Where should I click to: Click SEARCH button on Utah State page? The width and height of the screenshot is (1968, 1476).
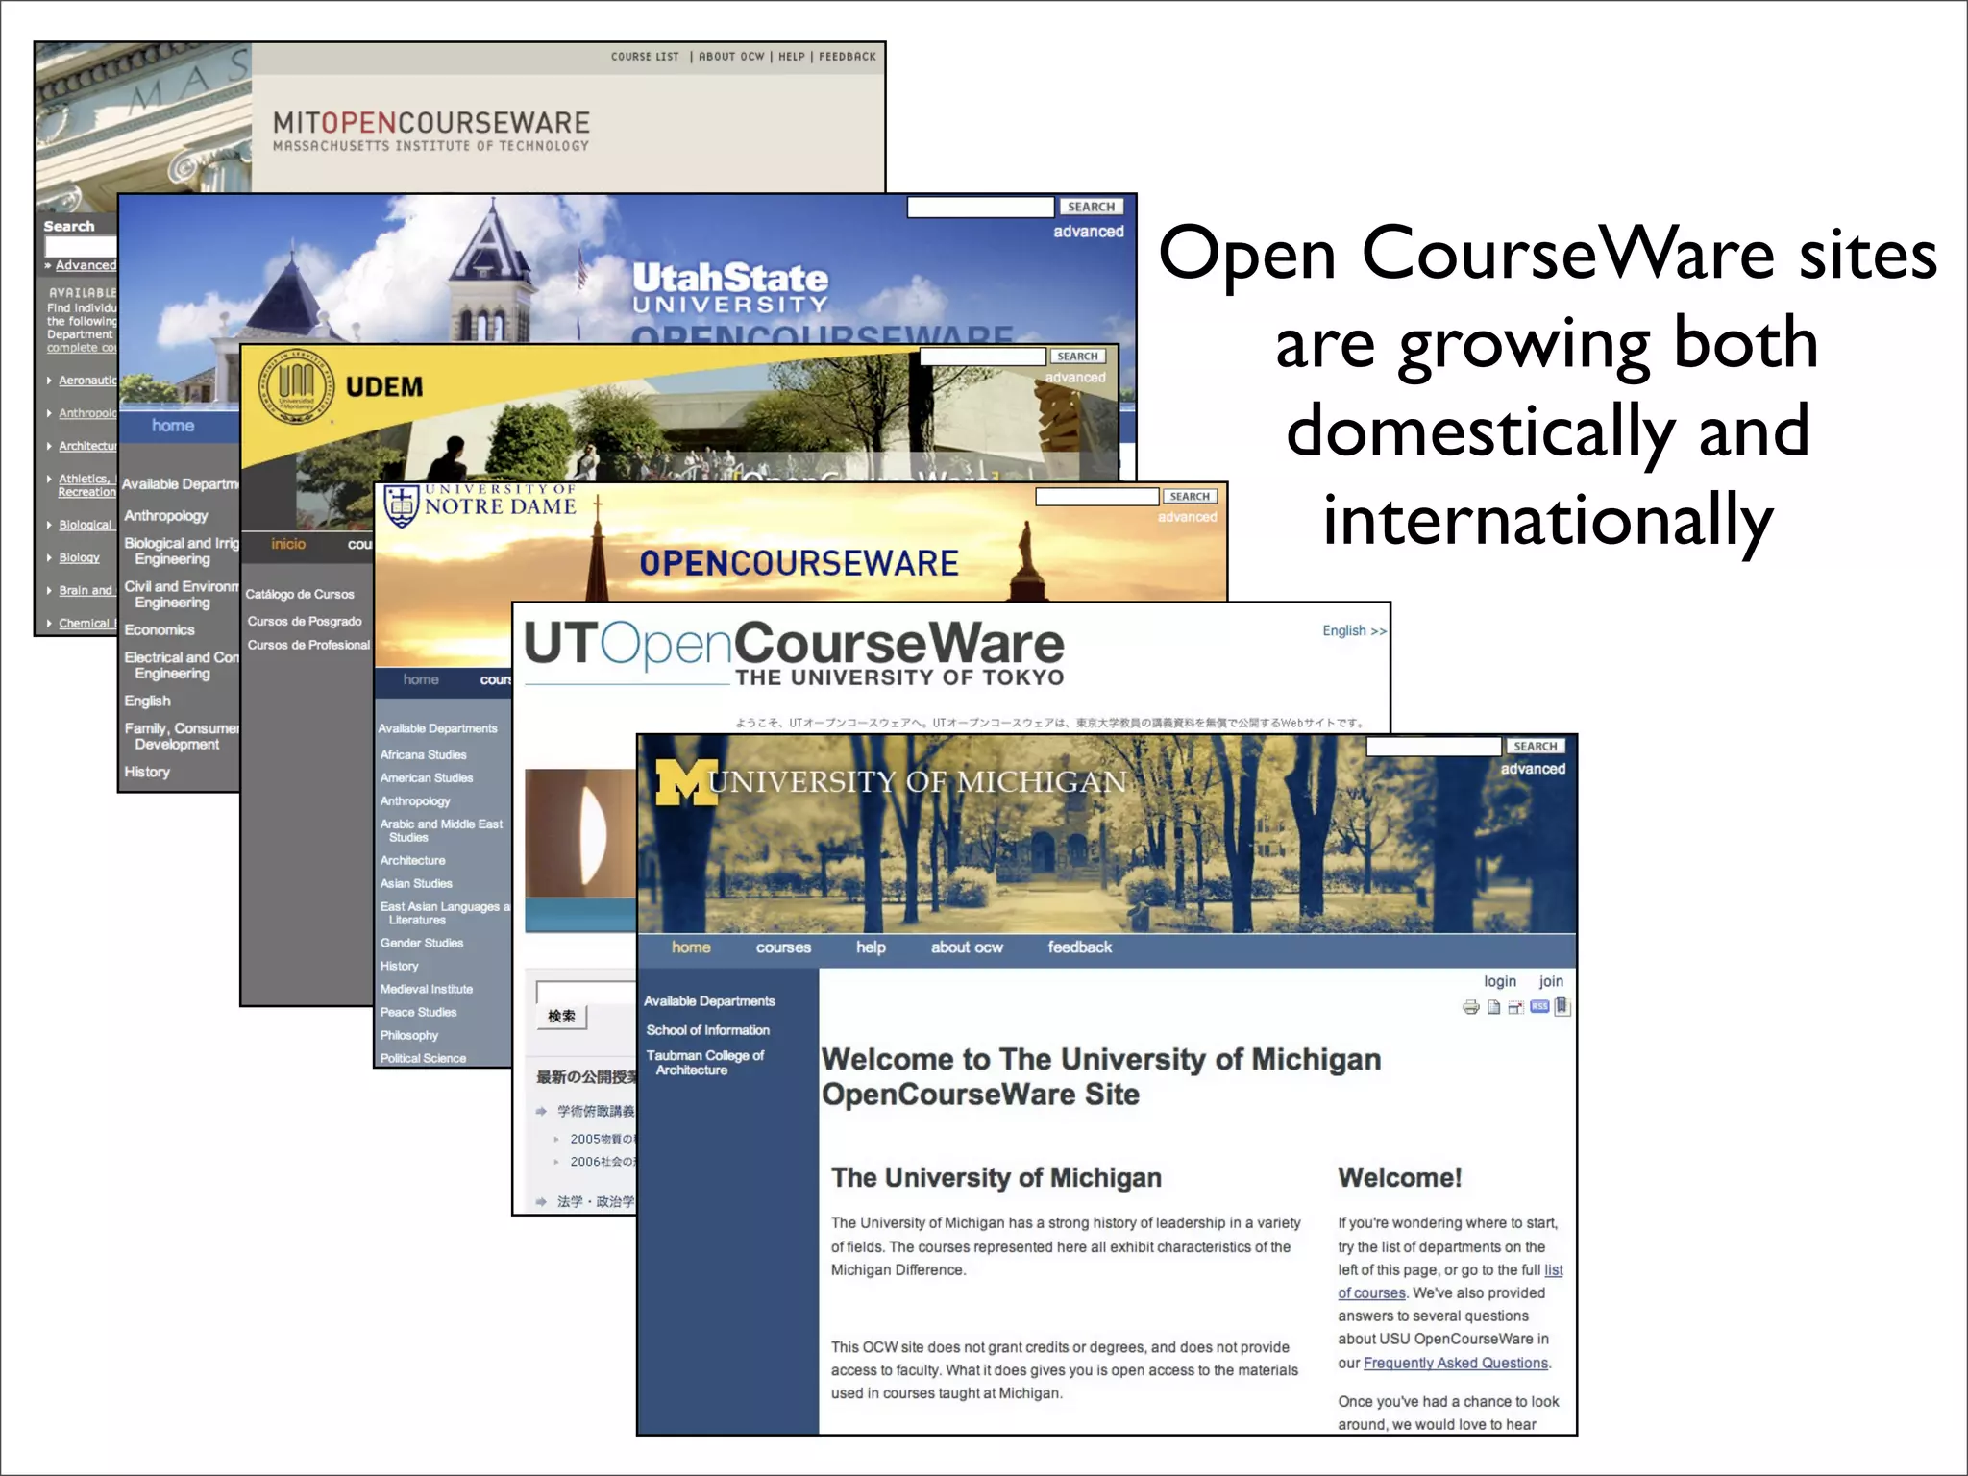tap(1092, 207)
